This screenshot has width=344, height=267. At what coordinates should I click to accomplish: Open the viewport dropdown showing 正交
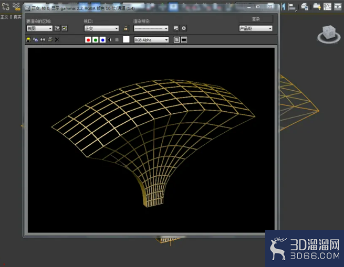101,28
